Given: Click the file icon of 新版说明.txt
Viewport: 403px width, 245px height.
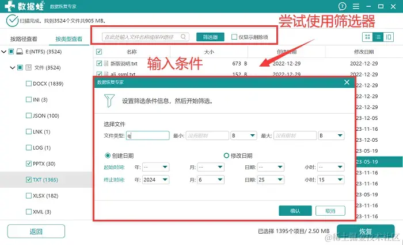Looking at the screenshot, I should click(x=106, y=63).
